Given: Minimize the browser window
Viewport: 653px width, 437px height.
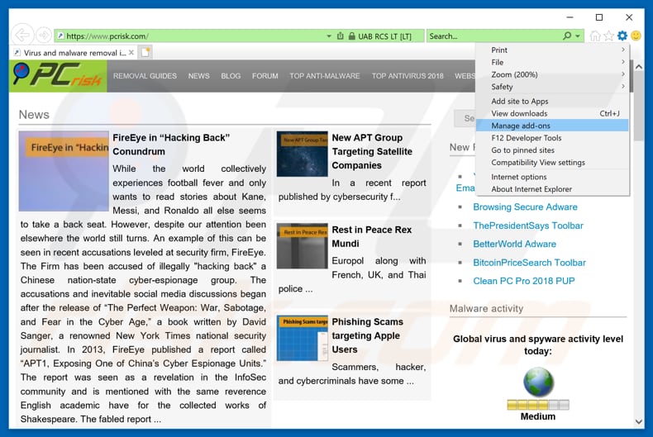Looking at the screenshot, I should [570, 17].
